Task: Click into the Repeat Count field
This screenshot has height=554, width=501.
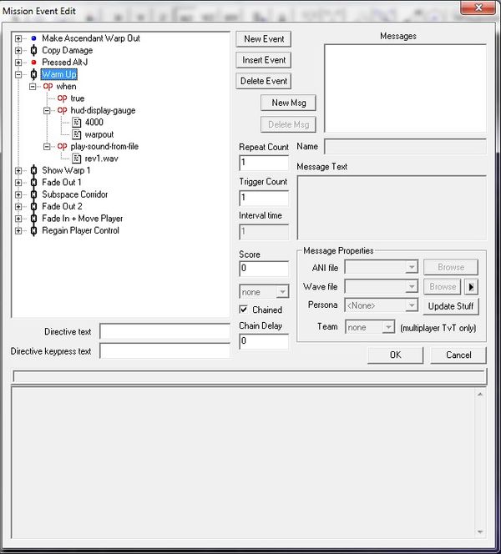Action: pos(263,163)
